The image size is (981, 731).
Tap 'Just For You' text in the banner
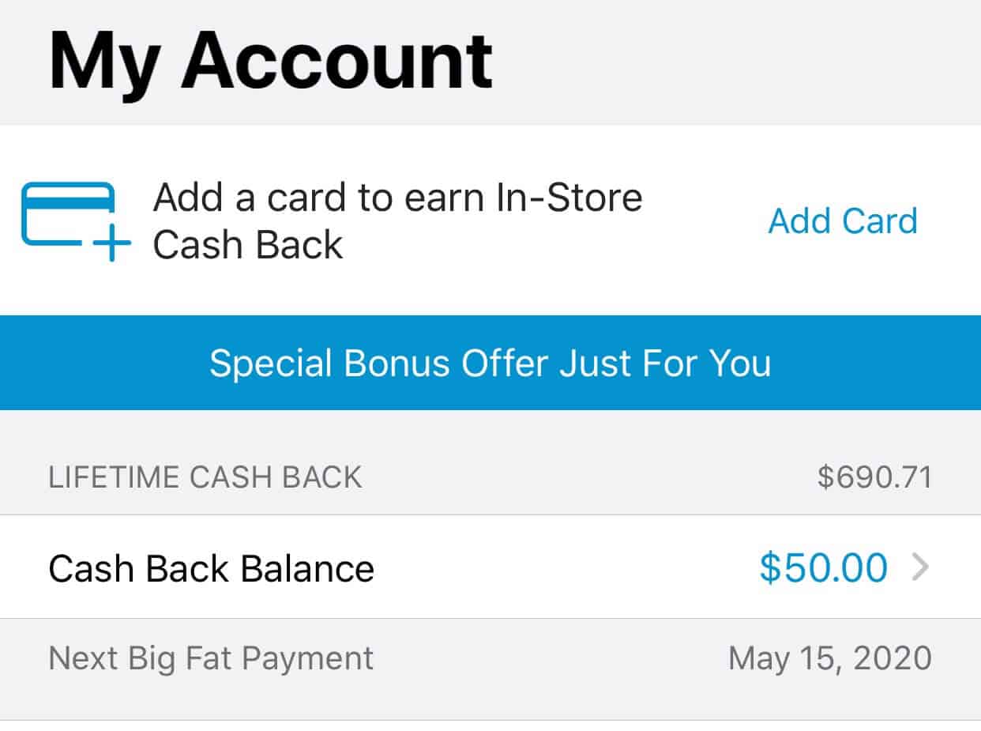(665, 363)
